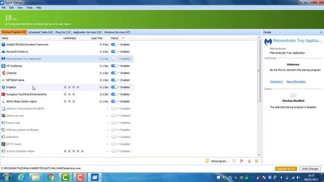Click the Upgrade to Pro button
The image size is (324, 182).
pyautogui.click(x=286, y=169)
